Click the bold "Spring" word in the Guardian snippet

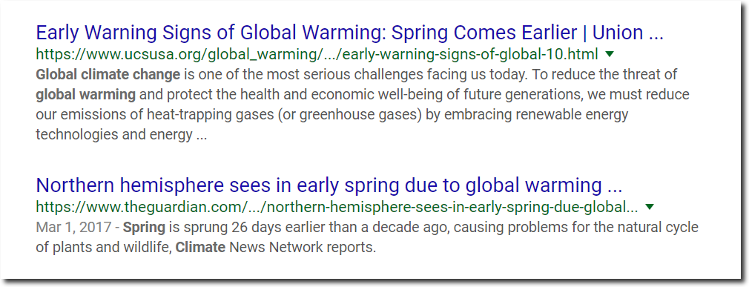tap(145, 228)
